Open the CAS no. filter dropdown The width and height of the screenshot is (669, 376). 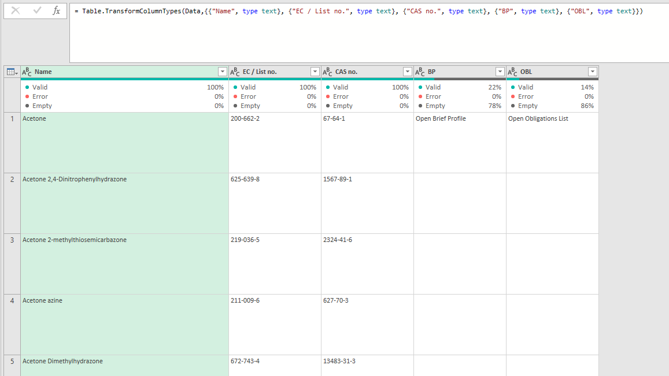coord(408,72)
